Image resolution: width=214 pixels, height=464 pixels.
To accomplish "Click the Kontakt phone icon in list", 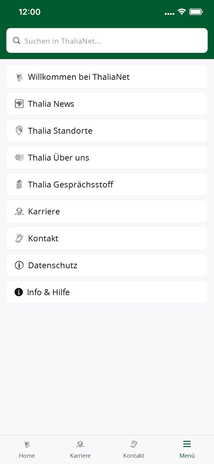I will [19, 238].
